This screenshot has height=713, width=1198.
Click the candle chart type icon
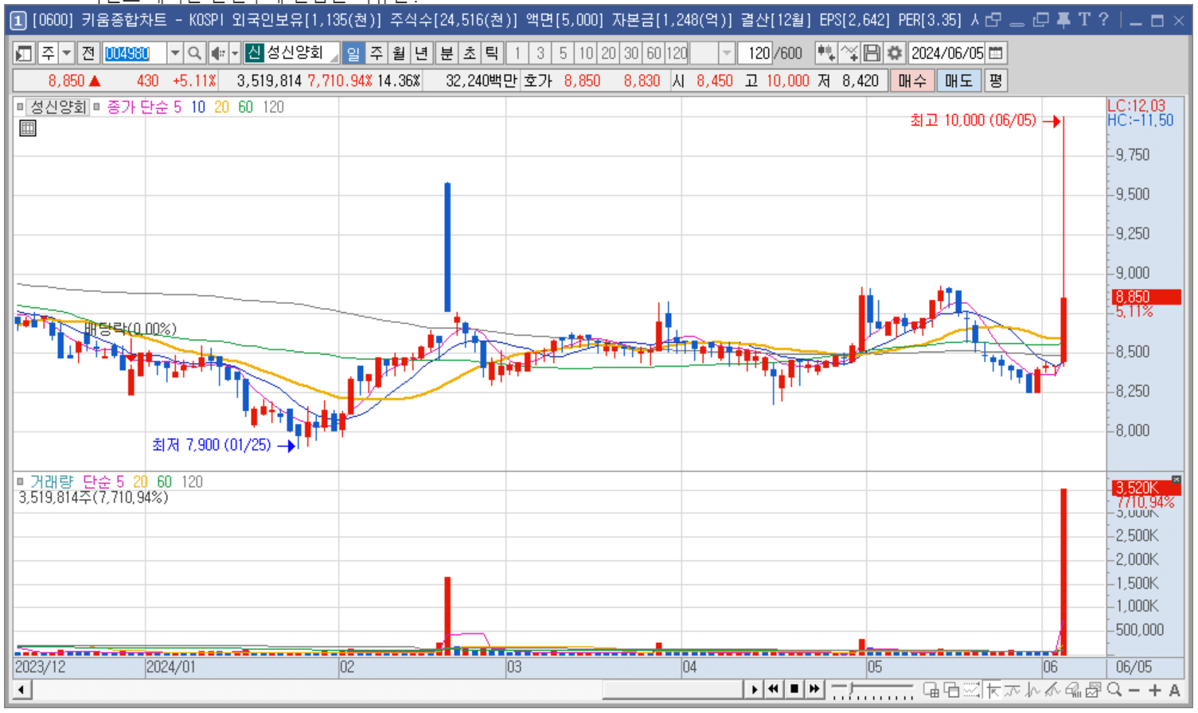coord(825,53)
